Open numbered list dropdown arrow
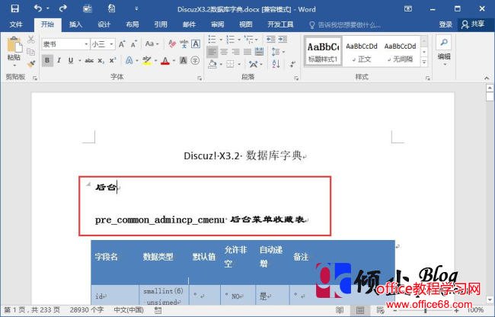 point(239,40)
